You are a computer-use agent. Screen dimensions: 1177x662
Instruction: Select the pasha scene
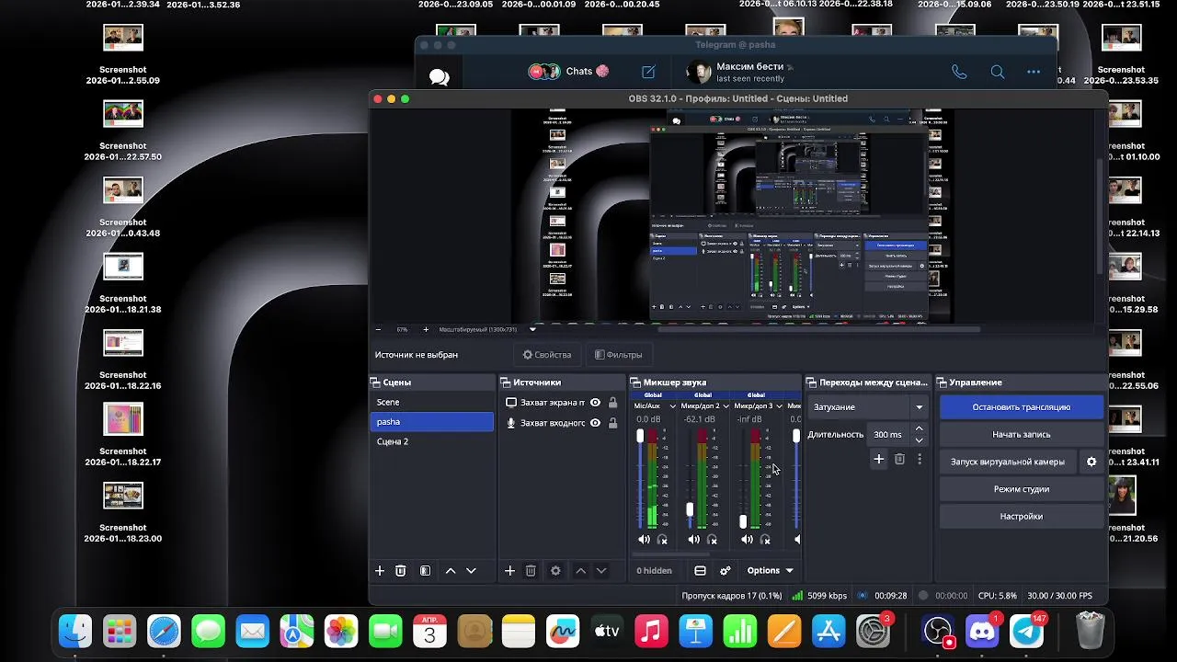pos(432,422)
